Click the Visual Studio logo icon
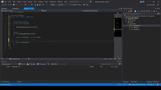Image resolution: width=161 pixels, height=90 pixels. click(x=2, y=2)
